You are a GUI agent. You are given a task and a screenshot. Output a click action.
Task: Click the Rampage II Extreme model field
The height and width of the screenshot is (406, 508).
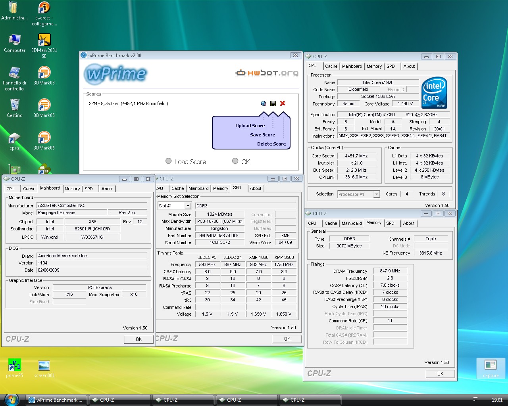pos(72,213)
